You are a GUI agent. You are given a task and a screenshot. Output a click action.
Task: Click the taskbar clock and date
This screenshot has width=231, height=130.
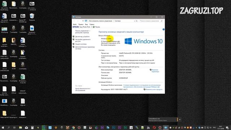click(221, 127)
